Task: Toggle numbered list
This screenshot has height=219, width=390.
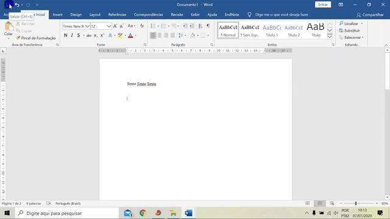Action: 163,26
